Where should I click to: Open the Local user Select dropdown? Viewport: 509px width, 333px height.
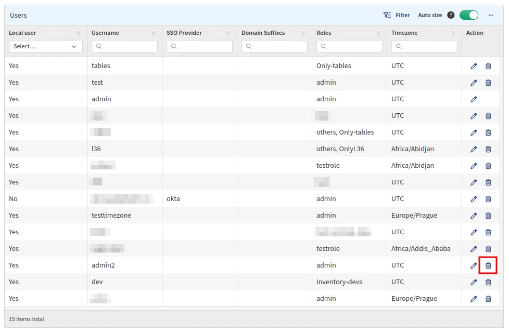click(45, 46)
